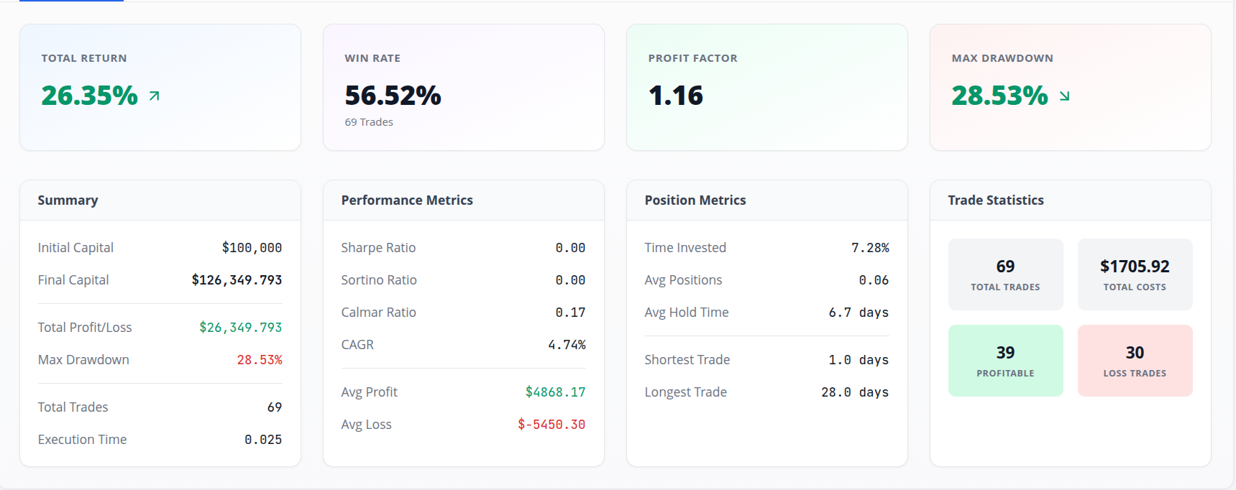Click the '69 Trades' caption under Win Rate

(369, 122)
